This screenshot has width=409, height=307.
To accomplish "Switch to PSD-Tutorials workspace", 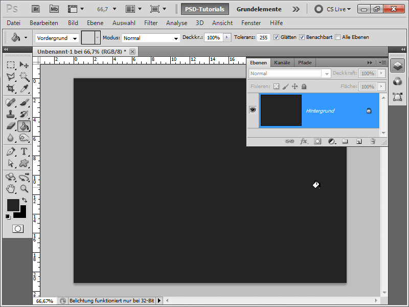I will coord(205,9).
